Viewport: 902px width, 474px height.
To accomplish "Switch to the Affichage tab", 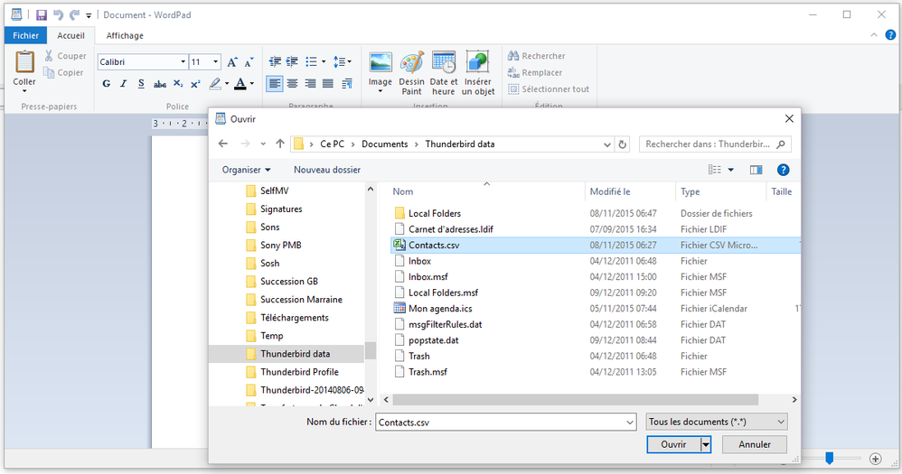I will tap(125, 35).
